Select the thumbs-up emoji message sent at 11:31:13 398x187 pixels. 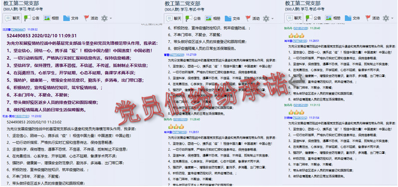(x=296, y=112)
